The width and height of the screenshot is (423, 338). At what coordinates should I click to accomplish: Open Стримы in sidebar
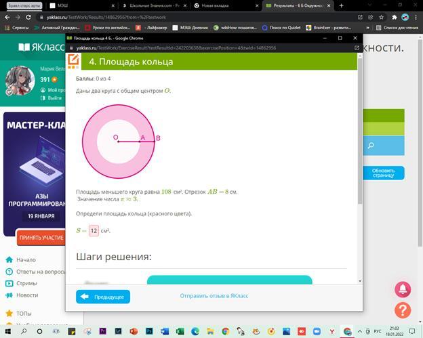pos(21,284)
